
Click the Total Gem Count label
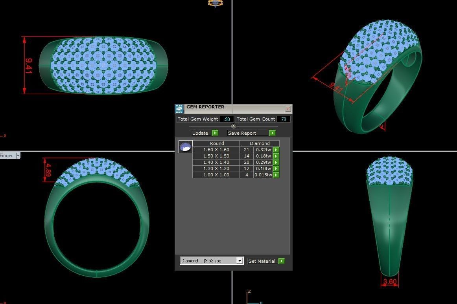tap(256, 119)
